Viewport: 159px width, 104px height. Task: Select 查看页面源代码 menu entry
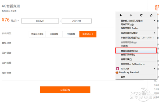(x=136, y=51)
